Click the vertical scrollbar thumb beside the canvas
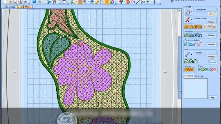Viewport: 221px width, 124px height. click(x=180, y=68)
